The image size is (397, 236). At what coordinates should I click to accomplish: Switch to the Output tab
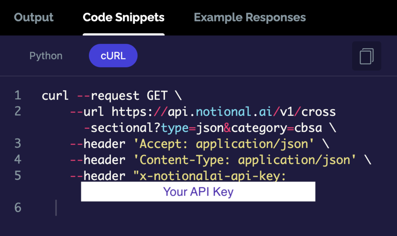(x=34, y=18)
